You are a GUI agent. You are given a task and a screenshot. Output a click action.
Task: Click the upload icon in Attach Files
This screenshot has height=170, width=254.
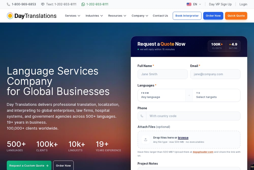coord(146,140)
